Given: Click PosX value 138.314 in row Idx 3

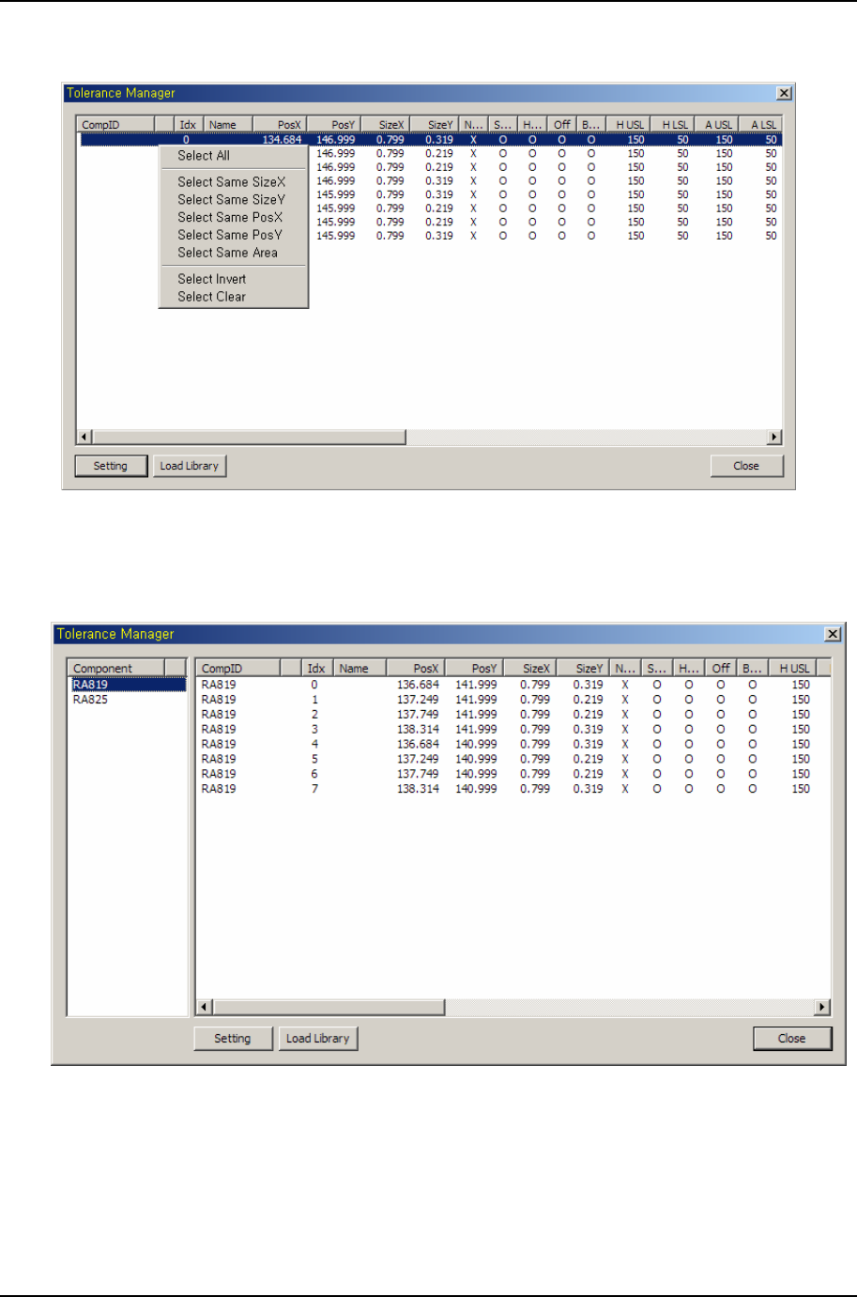Looking at the screenshot, I should click(418, 729).
